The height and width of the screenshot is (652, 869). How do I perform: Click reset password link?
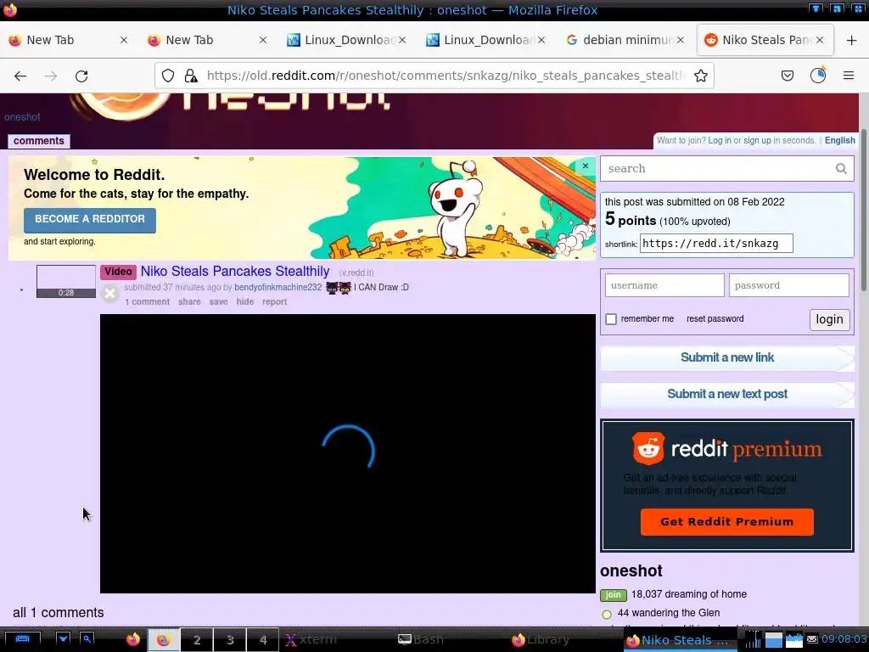[715, 319]
